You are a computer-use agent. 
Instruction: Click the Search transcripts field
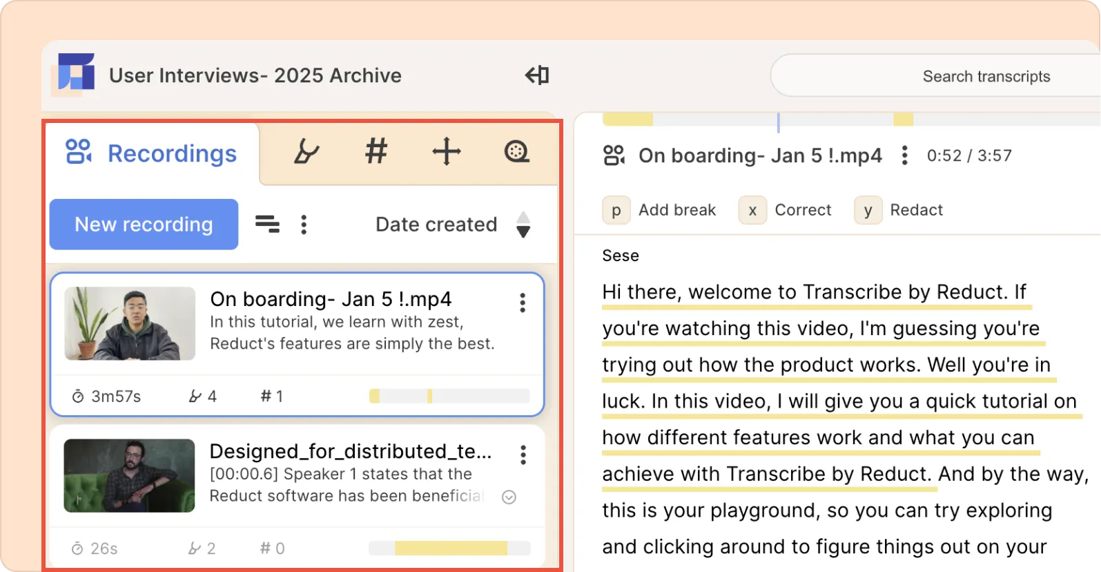click(935, 76)
